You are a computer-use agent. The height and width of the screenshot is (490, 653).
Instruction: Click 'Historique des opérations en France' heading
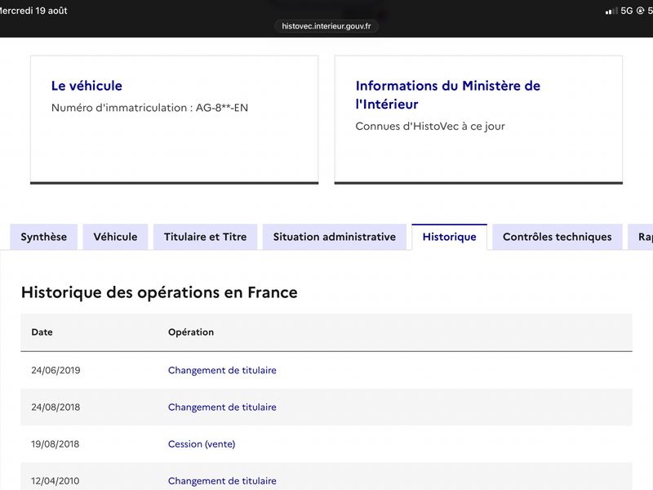(x=159, y=292)
